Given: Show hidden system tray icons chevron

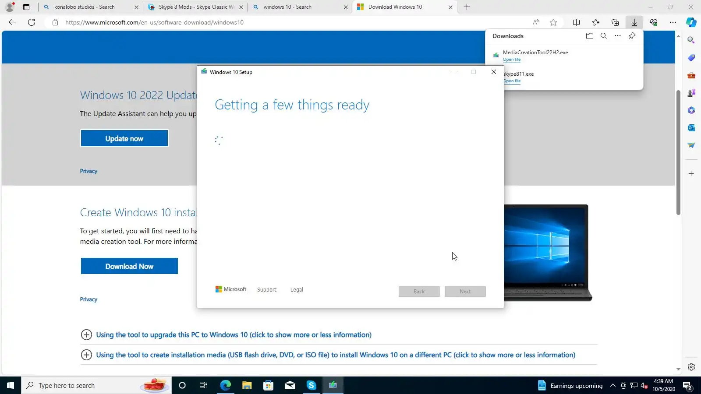Looking at the screenshot, I should coord(613,386).
